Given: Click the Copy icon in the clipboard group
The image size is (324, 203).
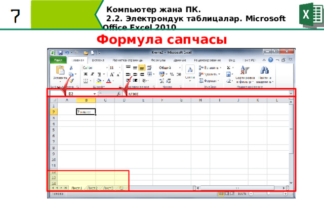Looking at the screenshot, I should pyautogui.click(x=71, y=74).
